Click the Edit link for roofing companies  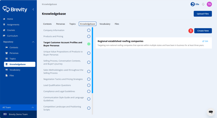click(205, 41)
